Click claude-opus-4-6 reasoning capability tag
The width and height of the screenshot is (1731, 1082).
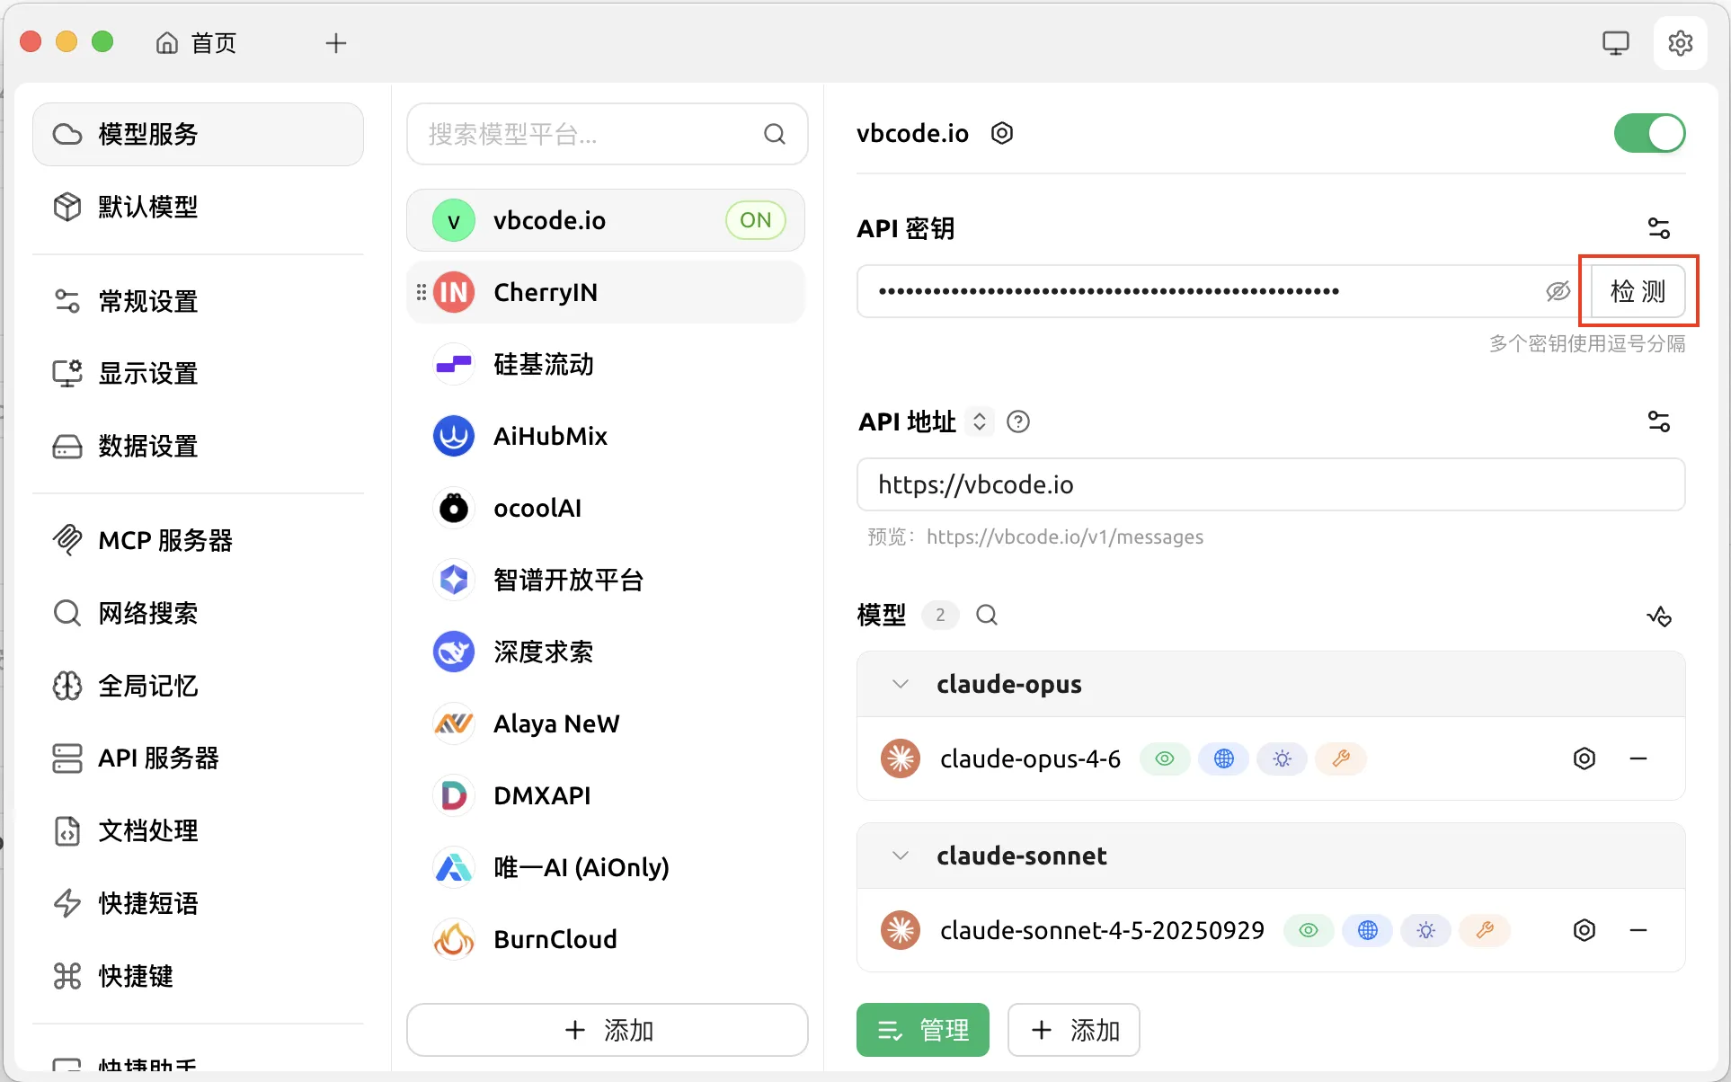(x=1282, y=758)
